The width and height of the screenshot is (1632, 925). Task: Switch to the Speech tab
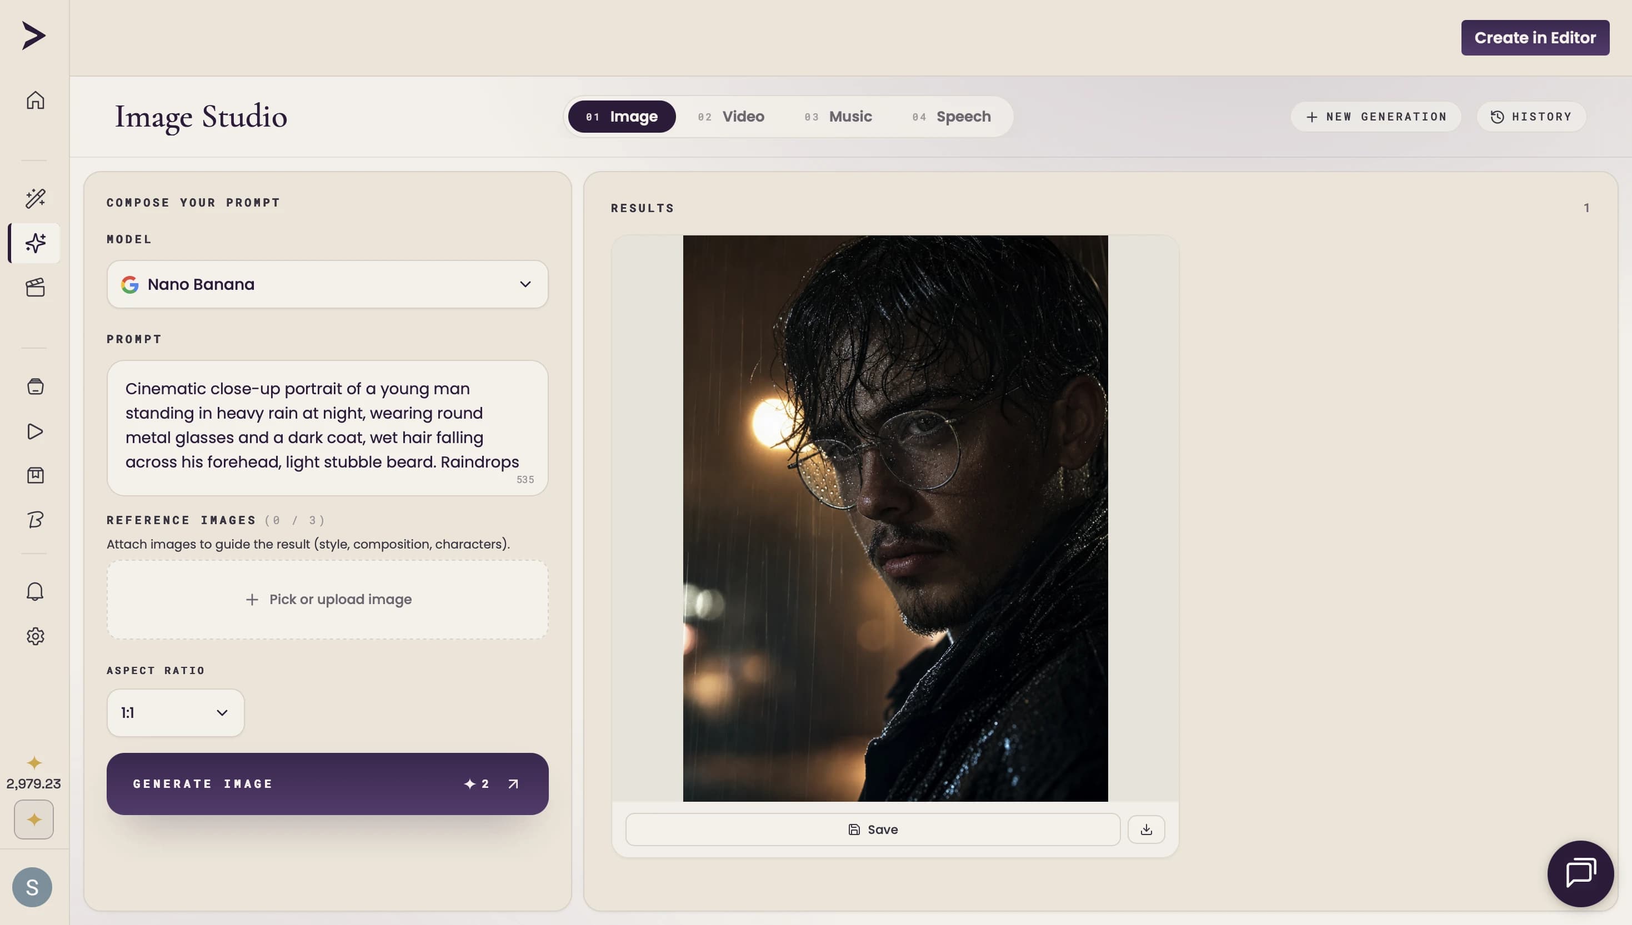point(952,117)
